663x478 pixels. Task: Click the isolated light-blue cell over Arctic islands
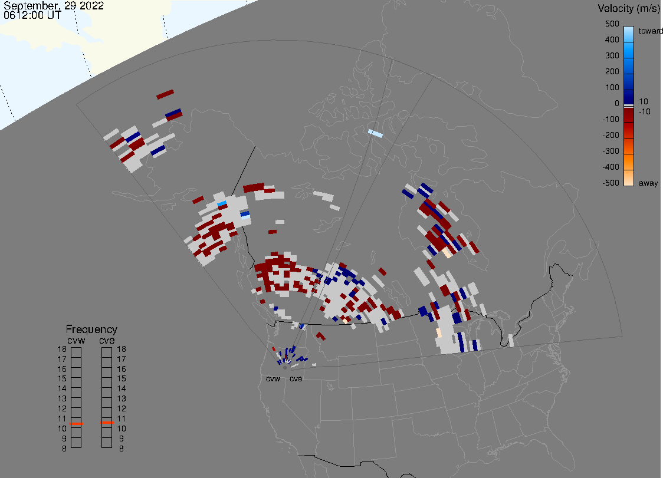coord(376,134)
